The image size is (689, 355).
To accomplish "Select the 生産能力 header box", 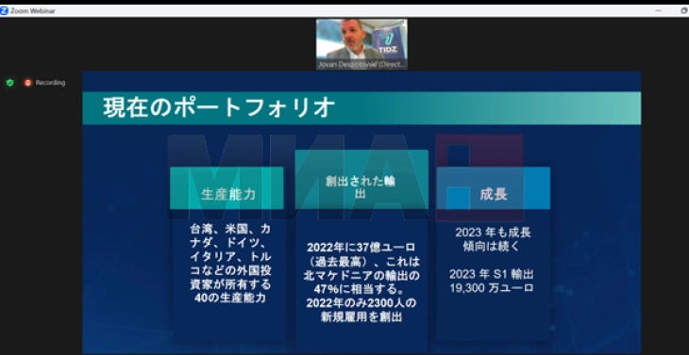I will [x=227, y=188].
